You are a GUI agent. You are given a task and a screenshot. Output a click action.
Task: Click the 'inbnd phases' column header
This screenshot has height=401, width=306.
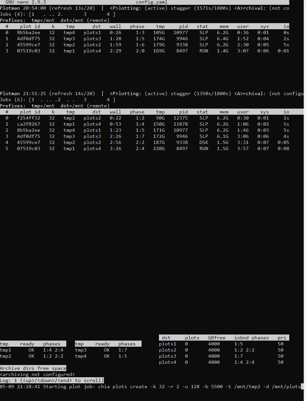pyautogui.click(x=251, y=338)
